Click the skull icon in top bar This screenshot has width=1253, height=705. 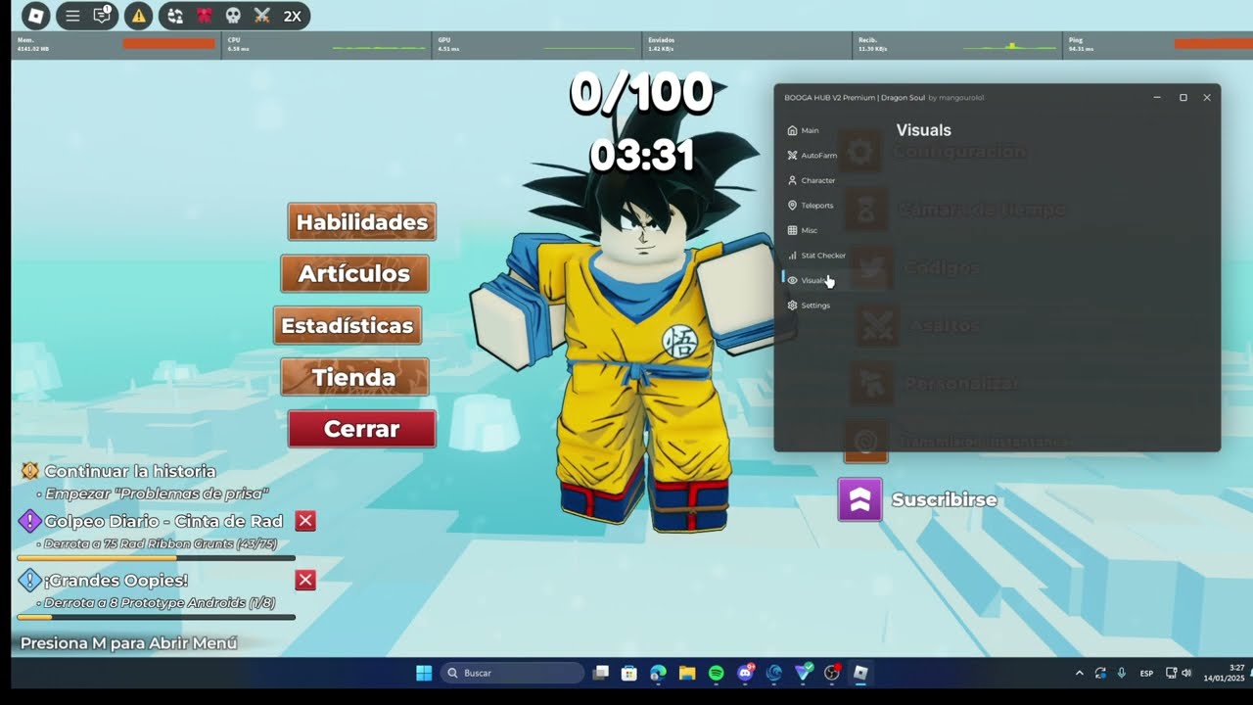tap(233, 16)
